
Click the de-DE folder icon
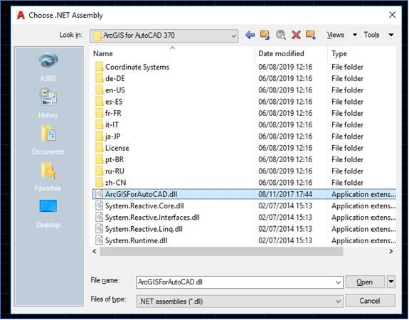pos(99,78)
